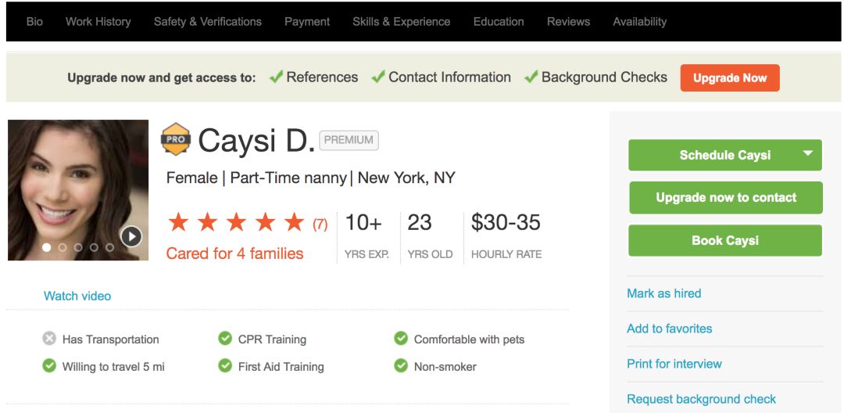Image resolution: width=844 pixels, height=413 pixels.
Task: Click the First Aid Training check icon
Action: point(225,365)
